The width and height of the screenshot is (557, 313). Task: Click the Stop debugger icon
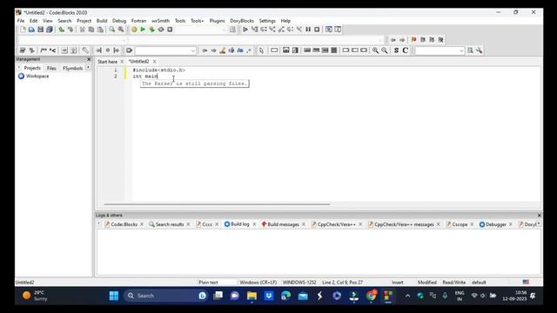click(x=317, y=30)
